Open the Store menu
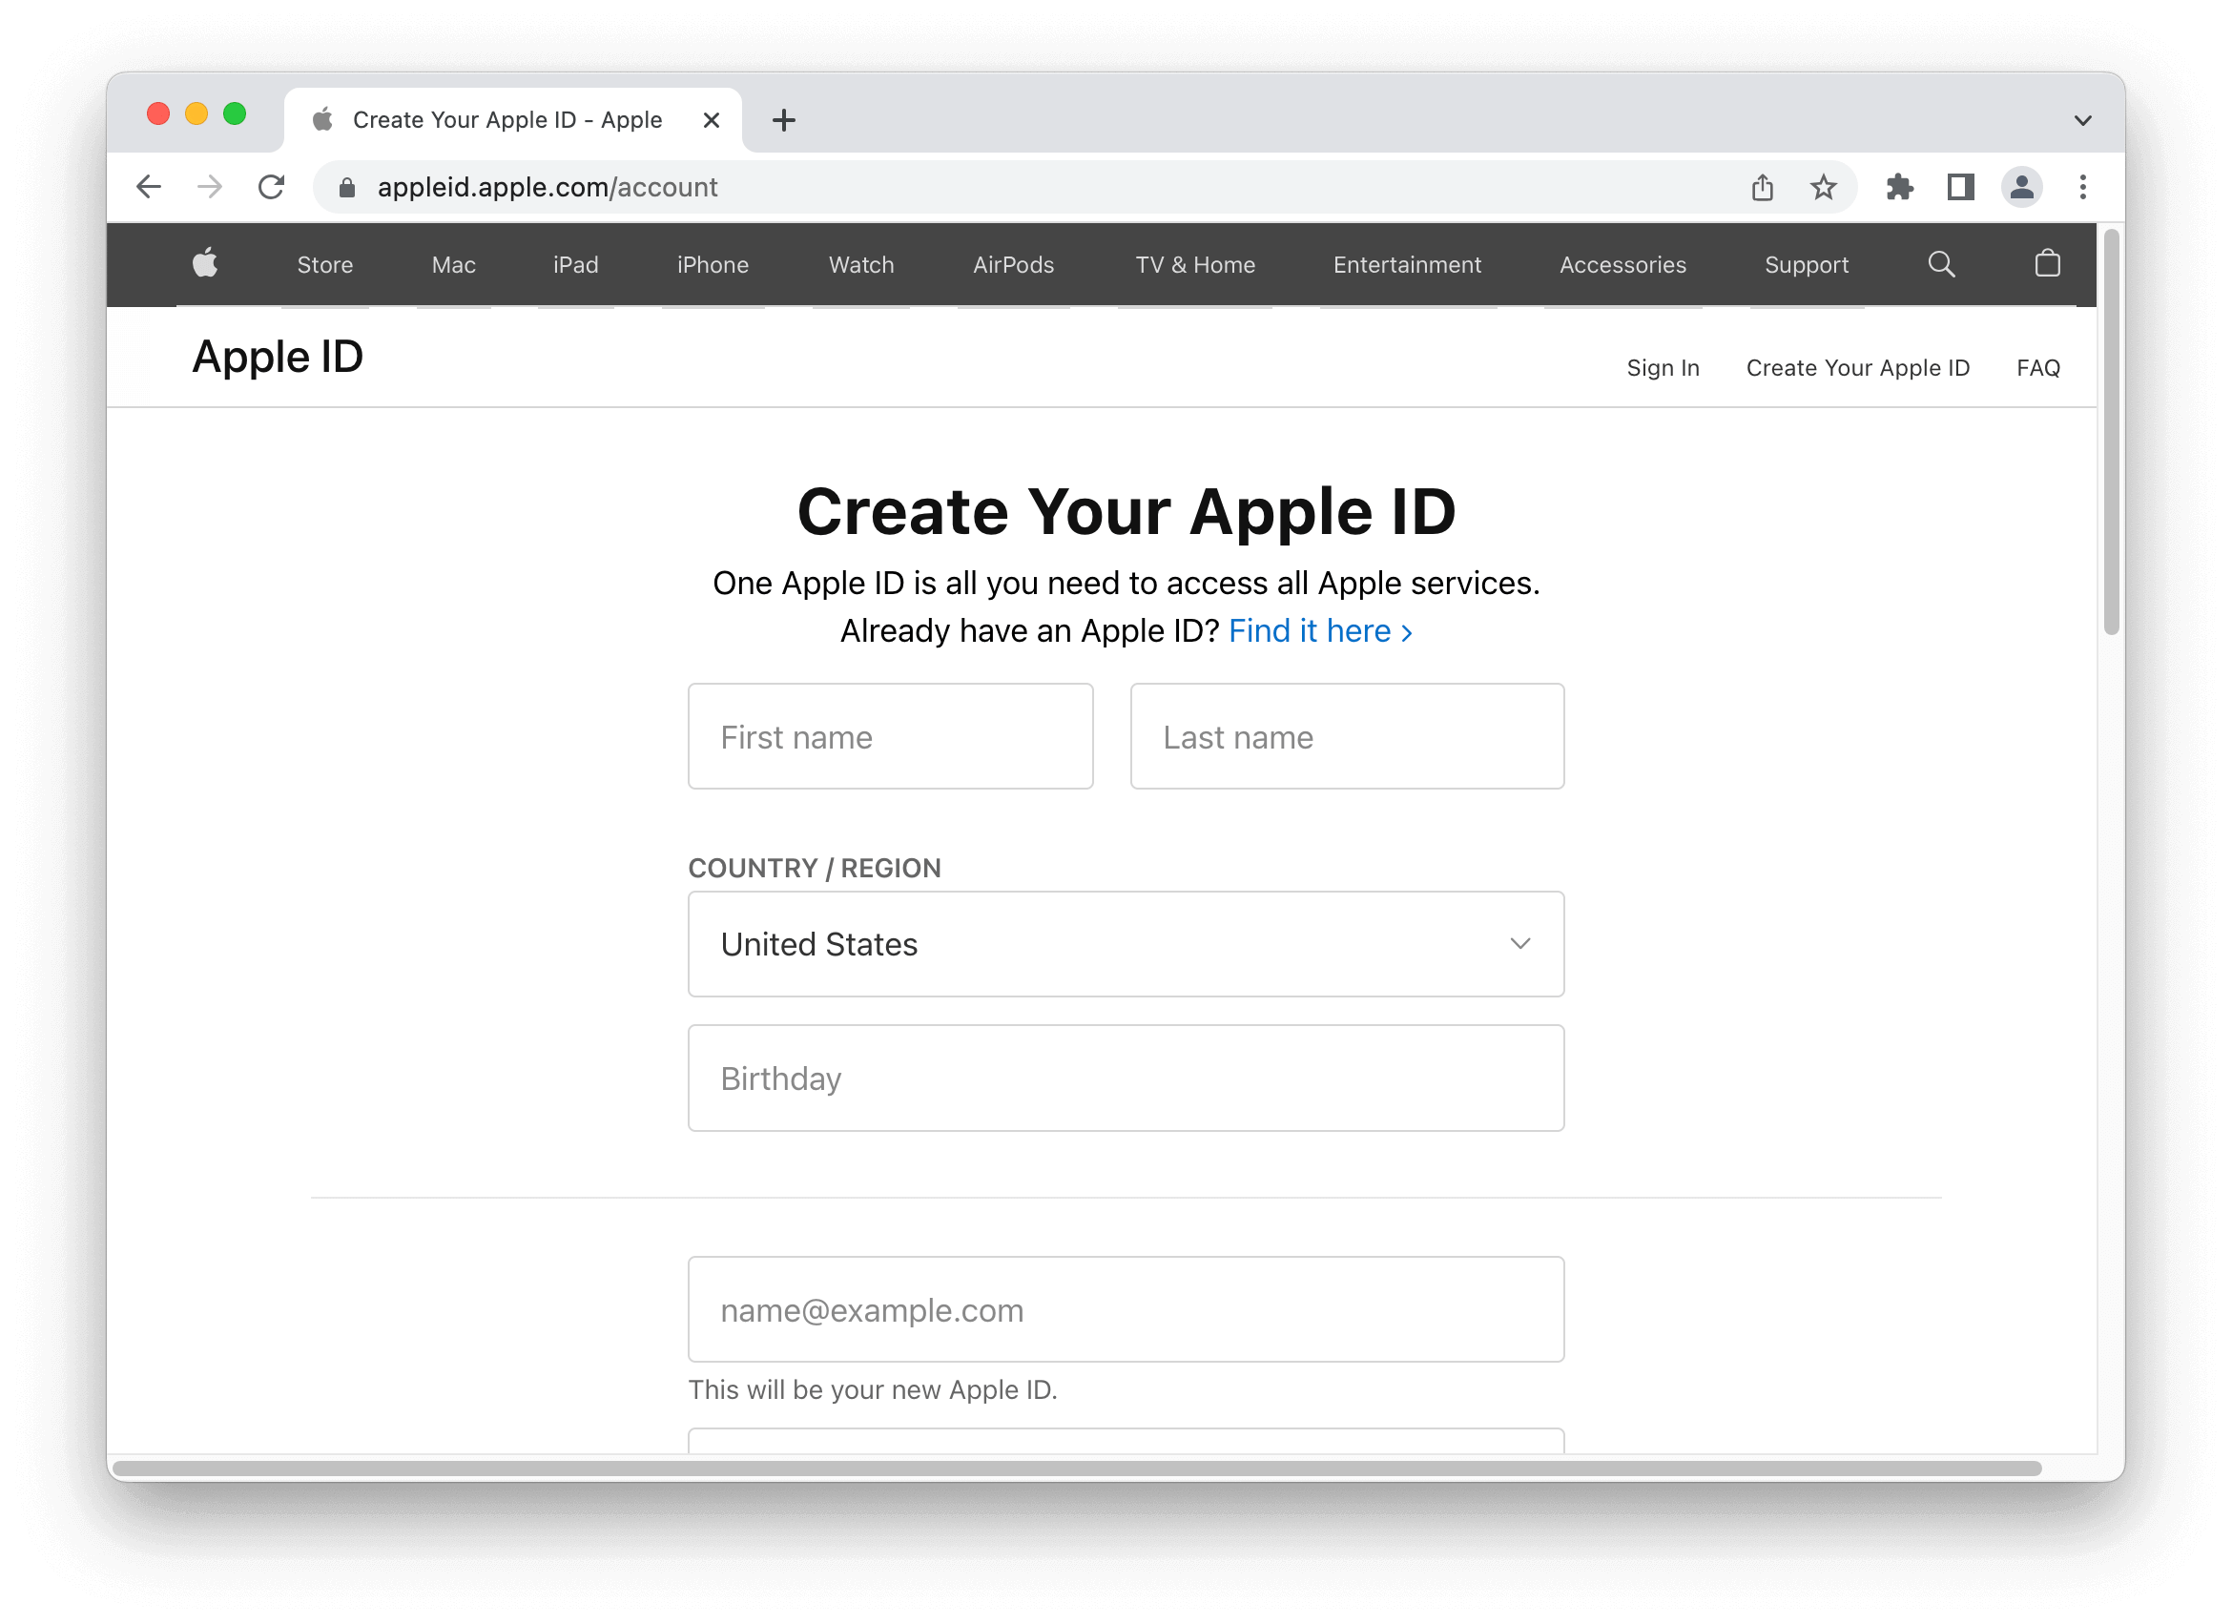The width and height of the screenshot is (2232, 1623). tap(324, 264)
